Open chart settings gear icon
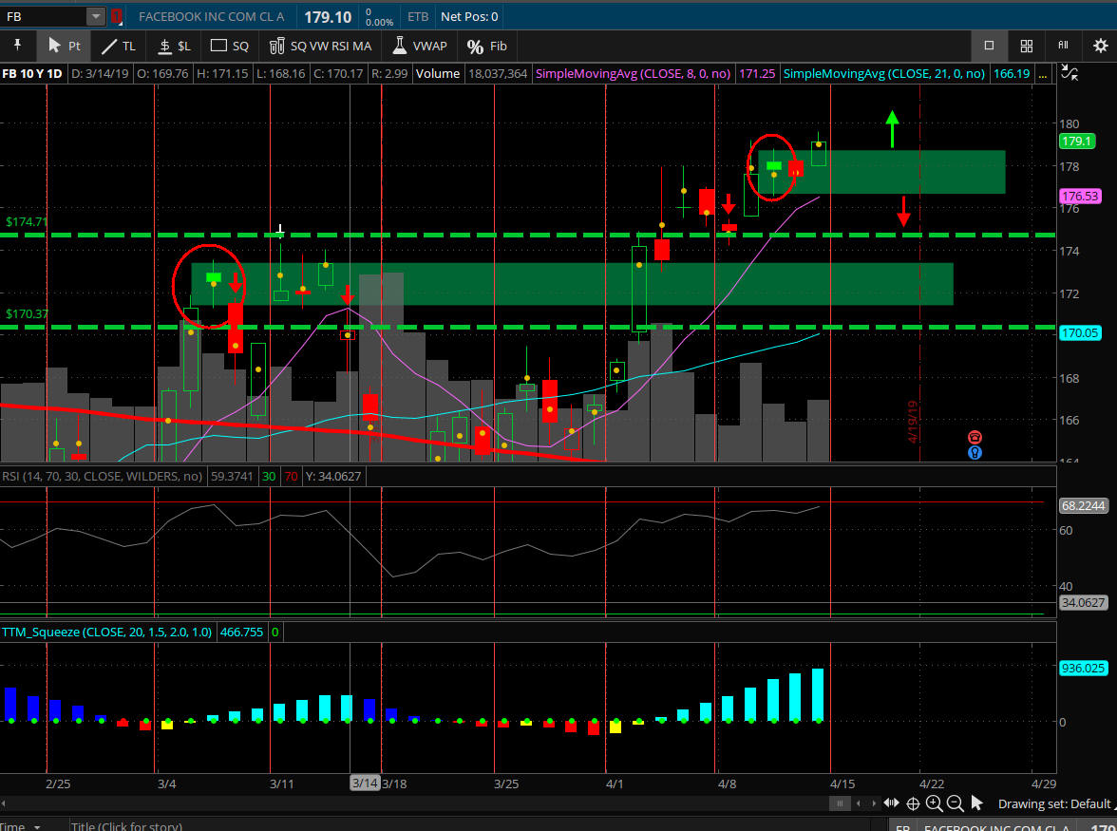Image resolution: width=1117 pixels, height=831 pixels. (1100, 46)
